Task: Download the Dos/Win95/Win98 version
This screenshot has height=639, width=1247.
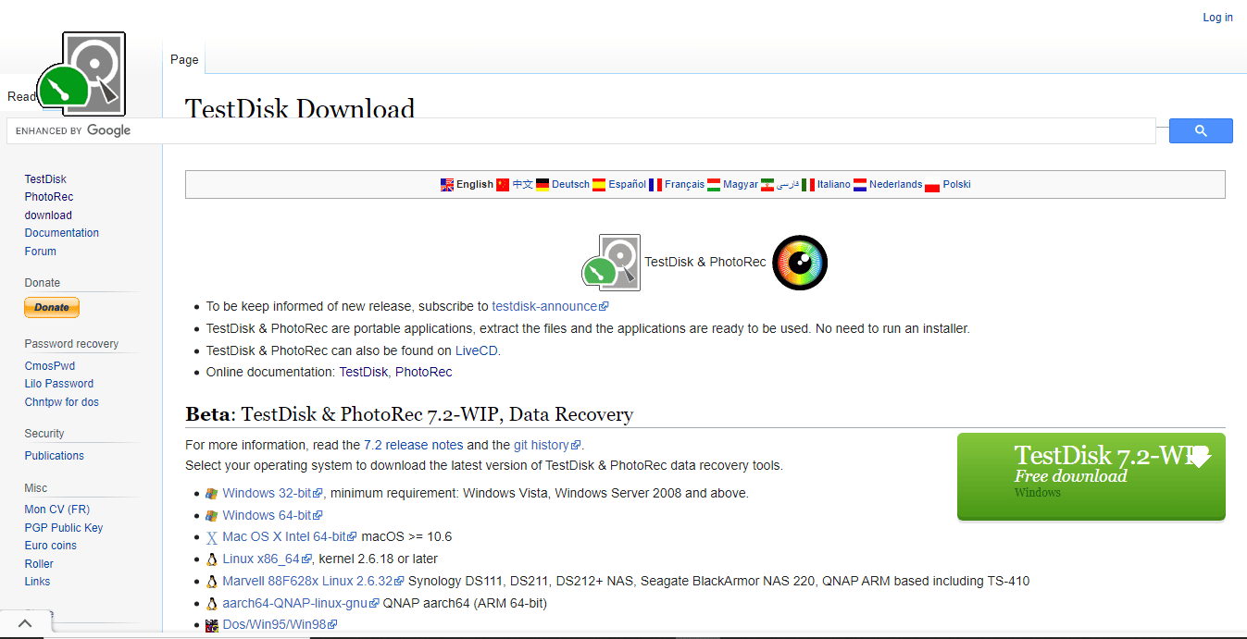Action: (280, 625)
